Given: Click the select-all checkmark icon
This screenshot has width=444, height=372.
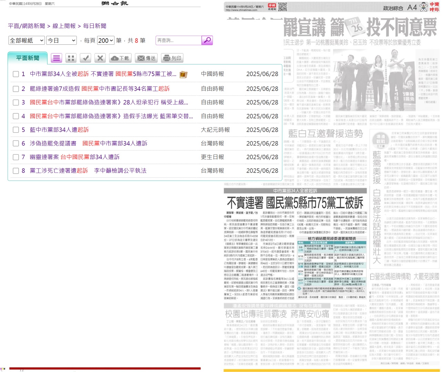Looking at the screenshot, I should 86,58.
